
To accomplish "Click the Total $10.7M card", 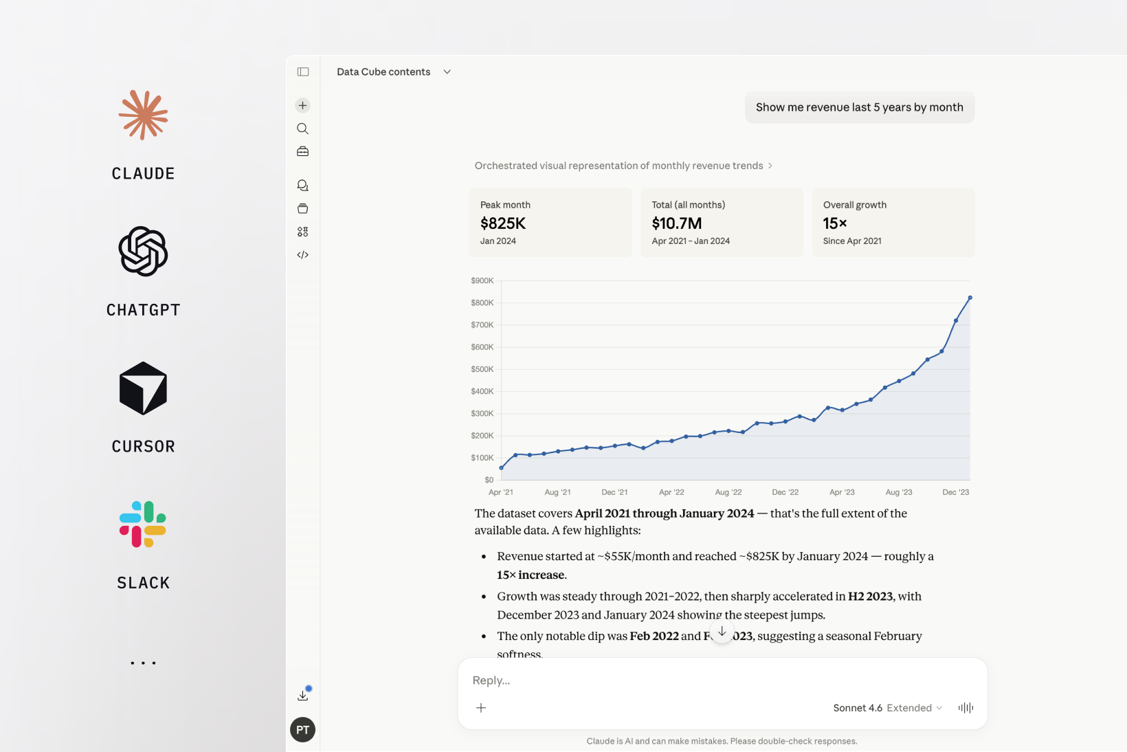I will [x=722, y=223].
